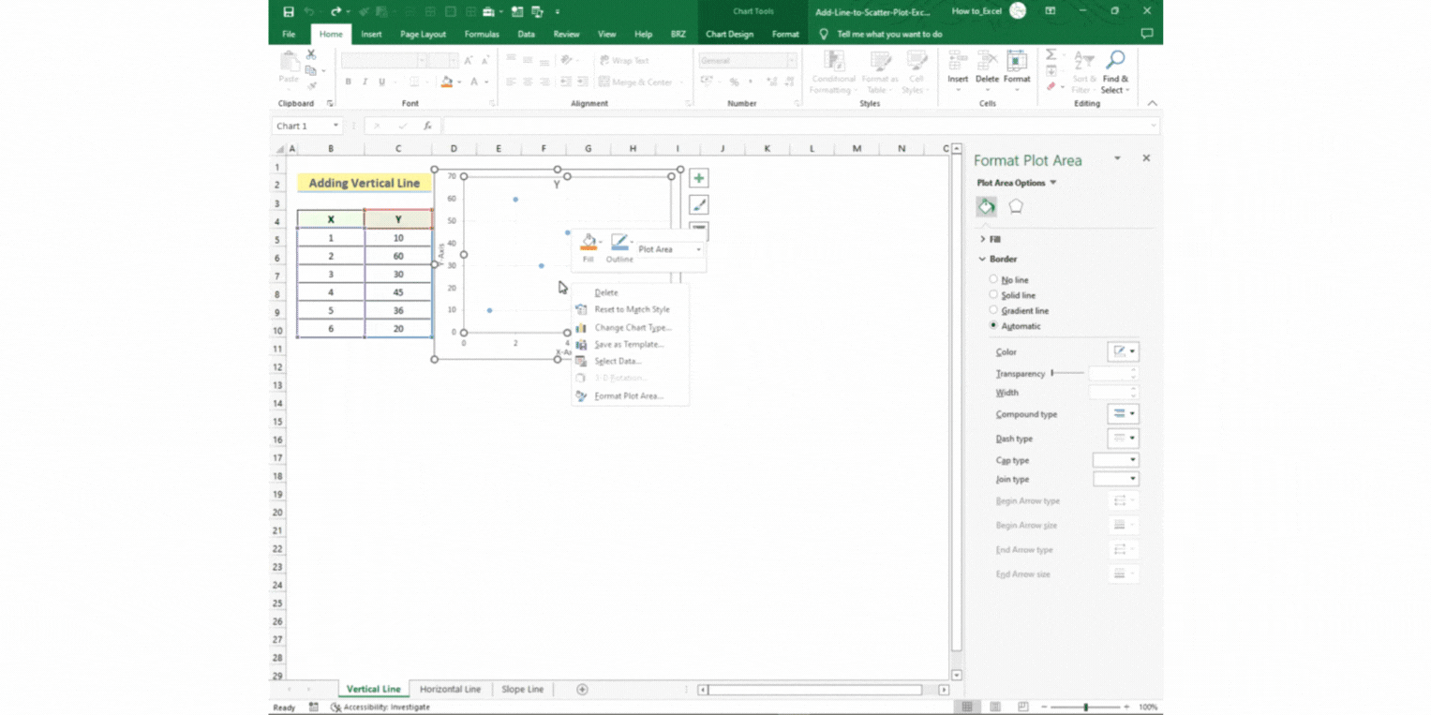This screenshot has height=715, width=1431.
Task: Open the Fill color tool above the context menu
Action: click(589, 242)
